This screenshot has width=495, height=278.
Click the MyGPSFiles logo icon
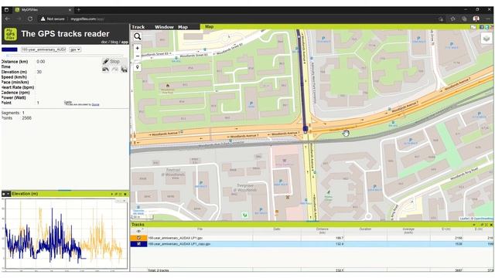tap(10, 34)
